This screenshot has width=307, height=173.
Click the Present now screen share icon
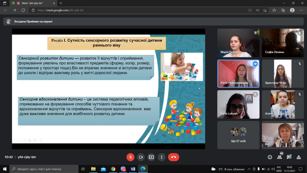coord(151,157)
